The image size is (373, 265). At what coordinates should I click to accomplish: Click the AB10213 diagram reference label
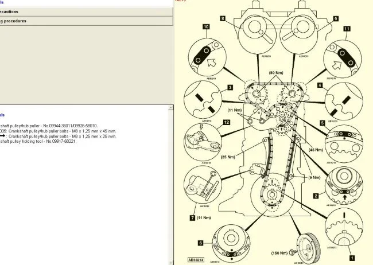(197, 260)
